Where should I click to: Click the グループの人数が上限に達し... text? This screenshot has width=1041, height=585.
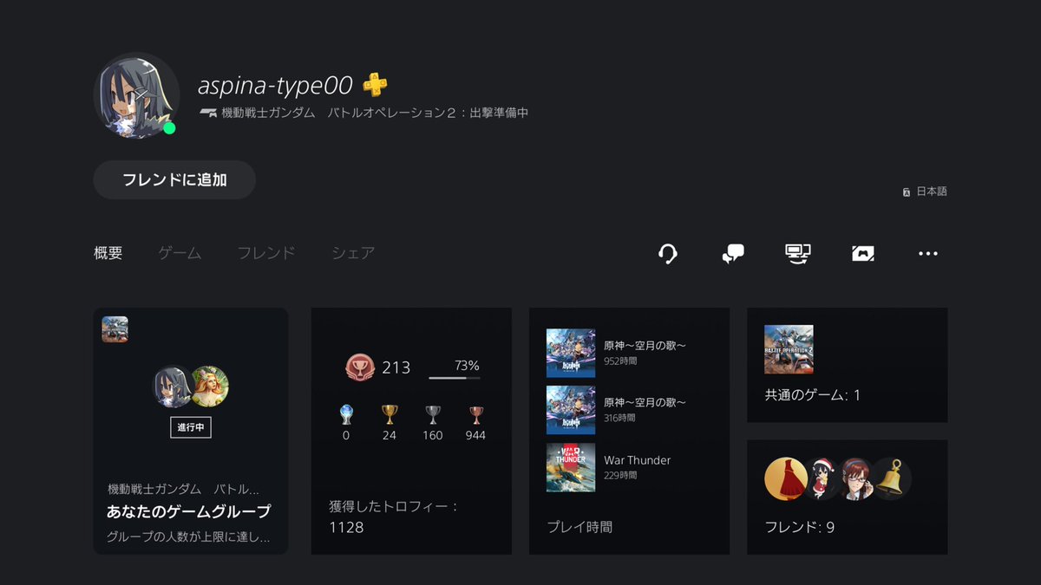click(188, 537)
